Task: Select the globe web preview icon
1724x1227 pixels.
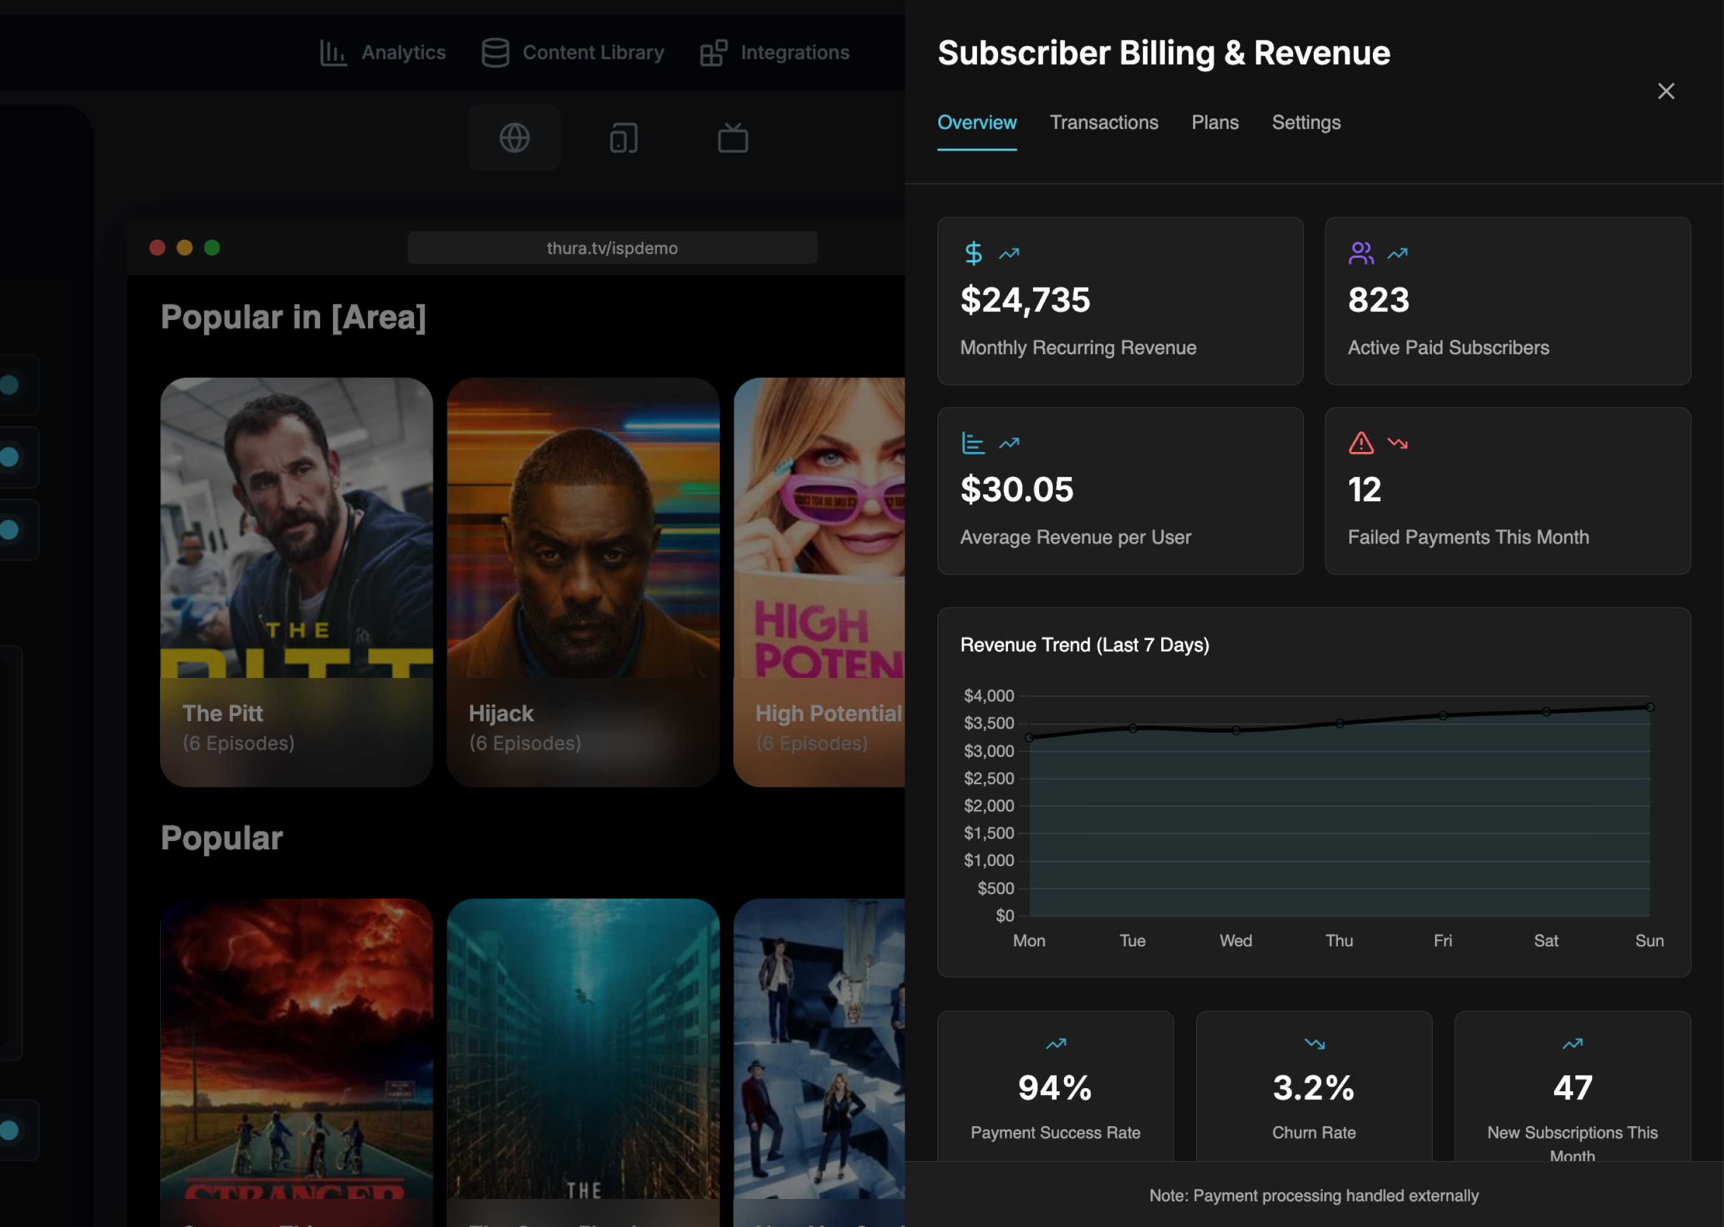Action: 514,138
